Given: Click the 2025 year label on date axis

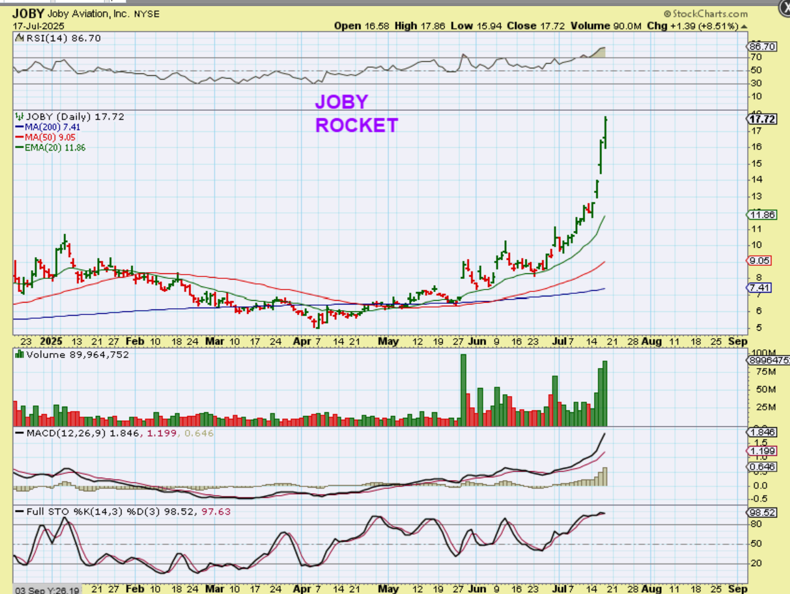Looking at the screenshot, I should (x=51, y=341).
